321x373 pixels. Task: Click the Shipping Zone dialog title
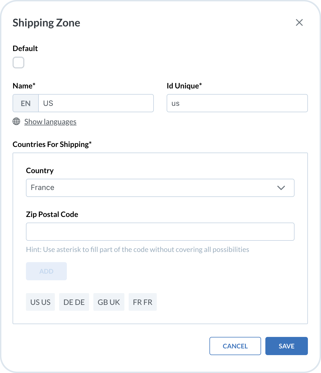tap(46, 23)
